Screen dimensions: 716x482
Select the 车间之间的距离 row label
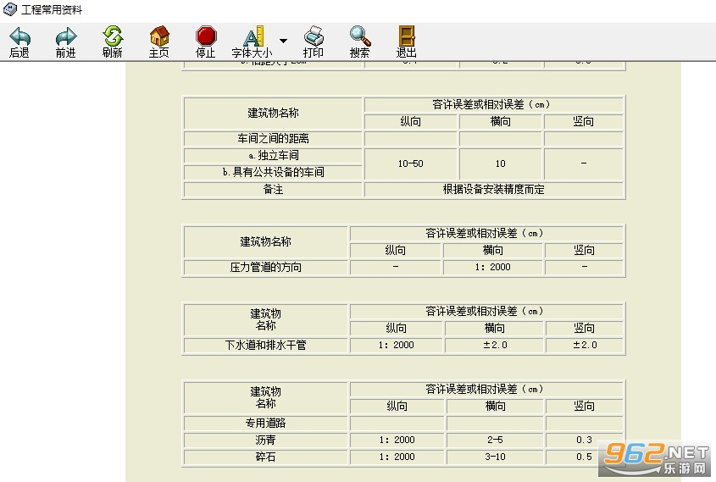pos(273,138)
